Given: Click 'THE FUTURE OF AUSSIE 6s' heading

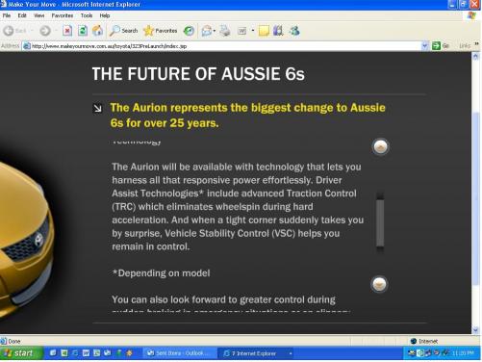Looking at the screenshot, I should [198, 74].
